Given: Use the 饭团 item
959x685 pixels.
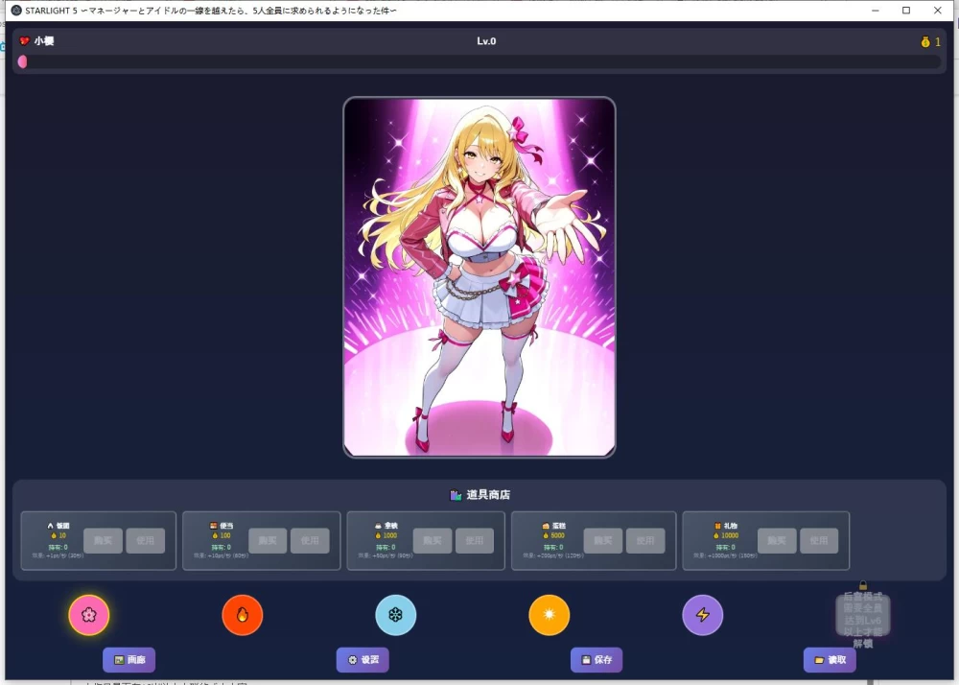Looking at the screenshot, I should click(146, 541).
